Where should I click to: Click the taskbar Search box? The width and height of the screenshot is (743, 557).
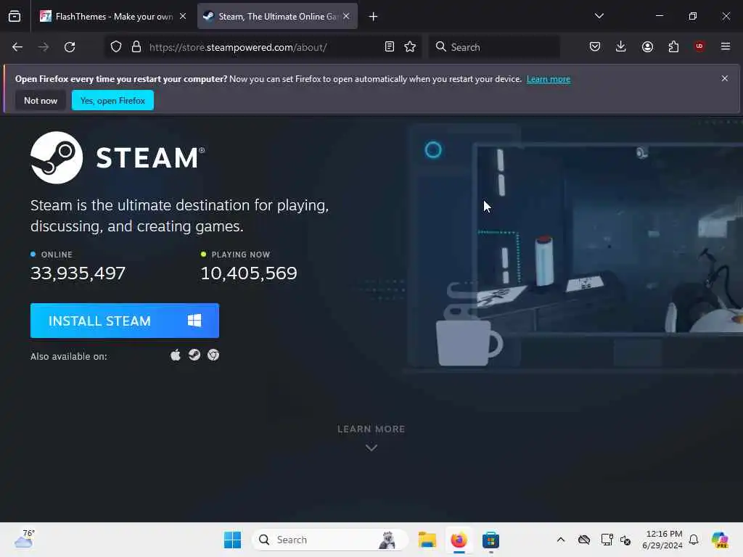point(330,540)
